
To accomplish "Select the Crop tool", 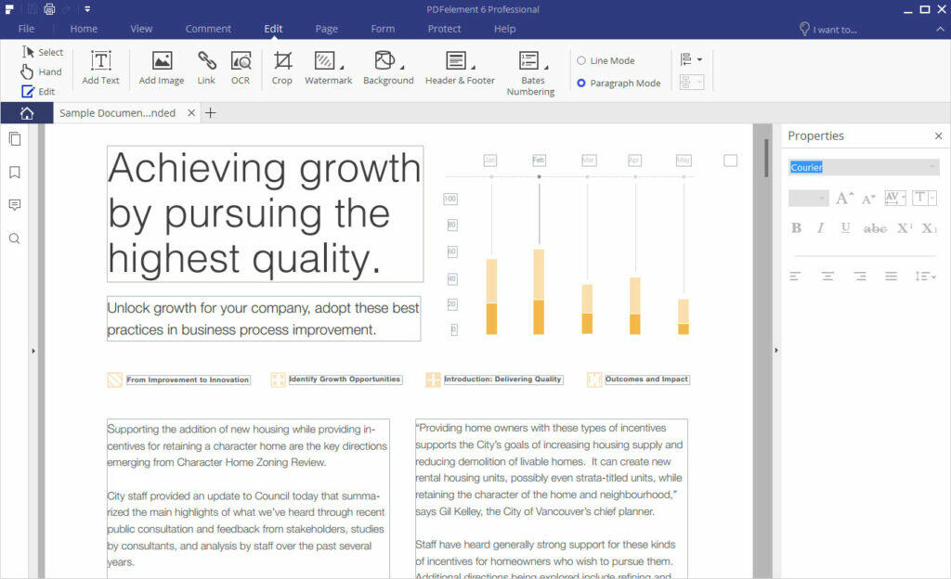I will (282, 68).
